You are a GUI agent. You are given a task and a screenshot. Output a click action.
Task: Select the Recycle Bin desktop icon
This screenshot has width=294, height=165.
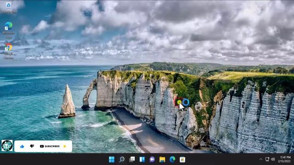pyautogui.click(x=8, y=8)
